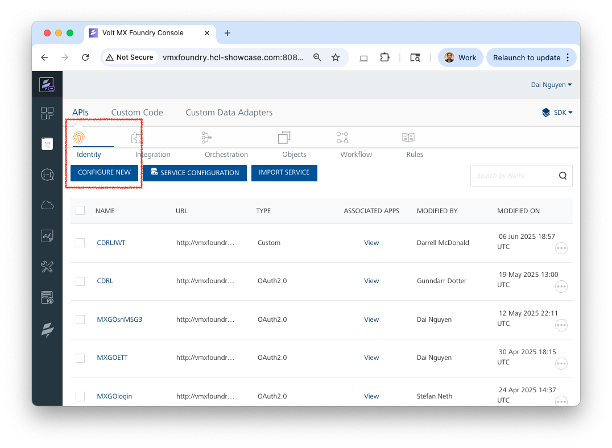This screenshot has width=612, height=448.
Task: Reload the browser page
Action: click(85, 57)
